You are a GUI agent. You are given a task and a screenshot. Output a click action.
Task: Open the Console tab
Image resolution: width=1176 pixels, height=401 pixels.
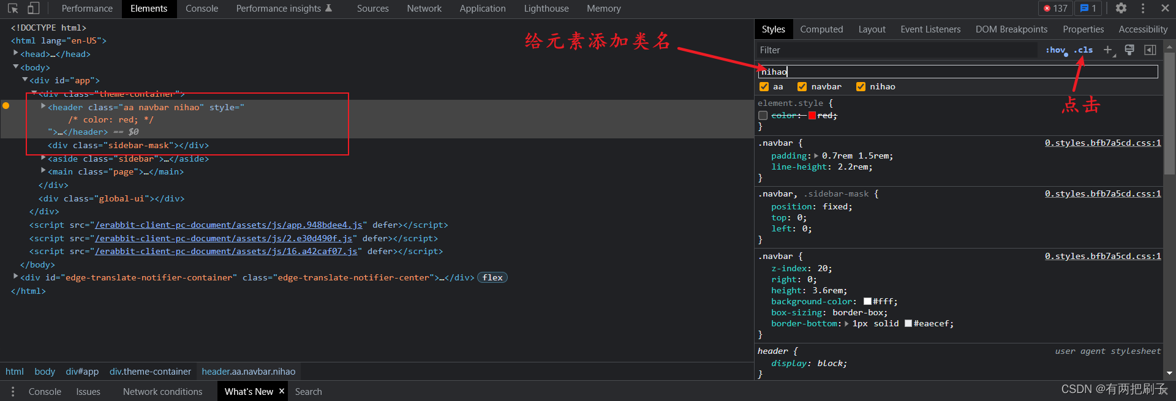(x=202, y=9)
